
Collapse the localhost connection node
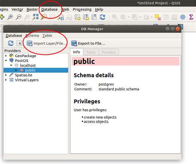tap(11, 65)
